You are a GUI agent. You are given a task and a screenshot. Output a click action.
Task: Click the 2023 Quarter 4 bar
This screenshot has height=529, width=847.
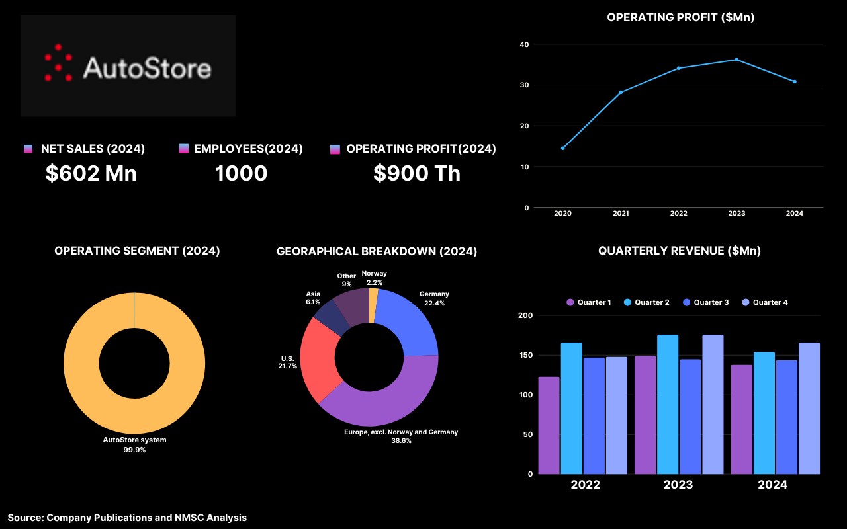click(x=713, y=404)
